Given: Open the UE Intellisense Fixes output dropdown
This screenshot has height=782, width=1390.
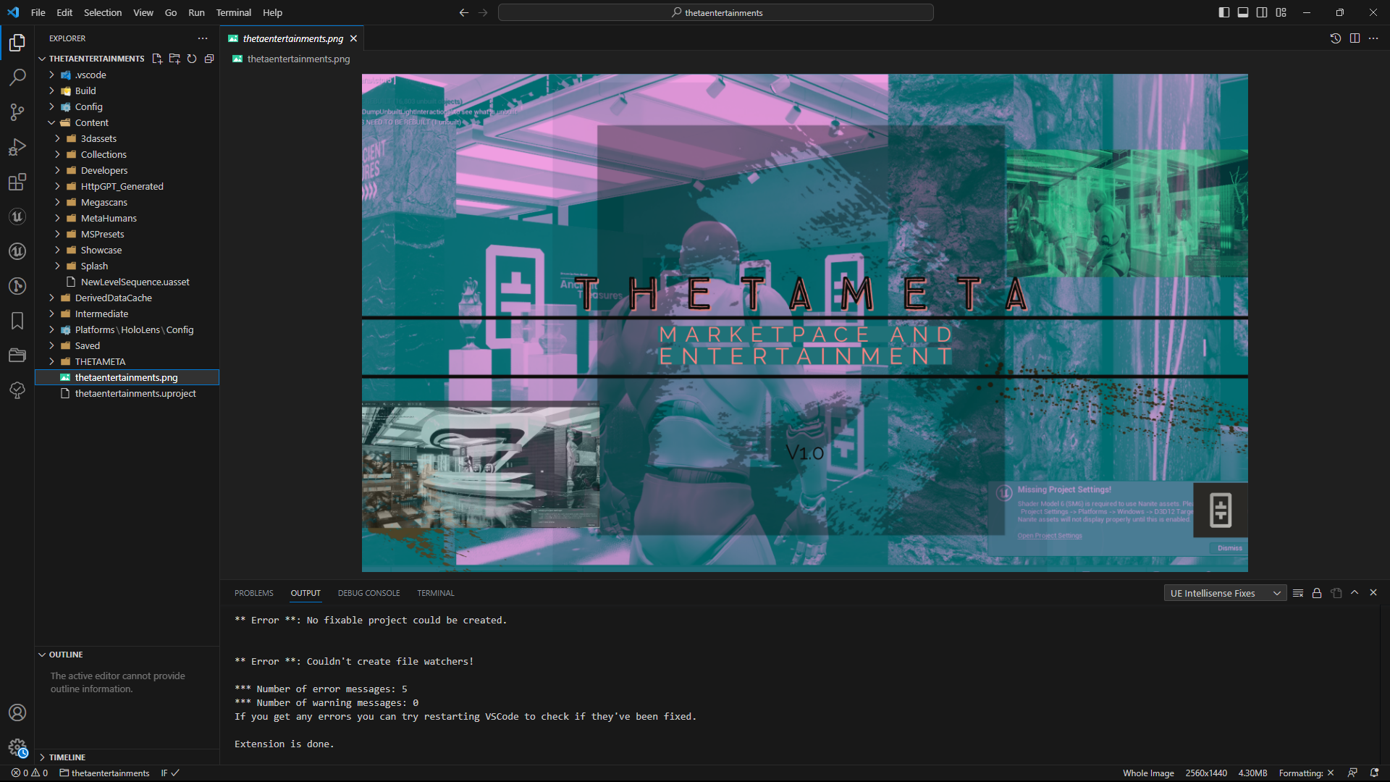Looking at the screenshot, I should [x=1225, y=593].
